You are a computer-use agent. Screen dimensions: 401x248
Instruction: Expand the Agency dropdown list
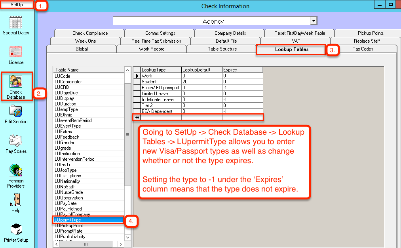click(314, 21)
